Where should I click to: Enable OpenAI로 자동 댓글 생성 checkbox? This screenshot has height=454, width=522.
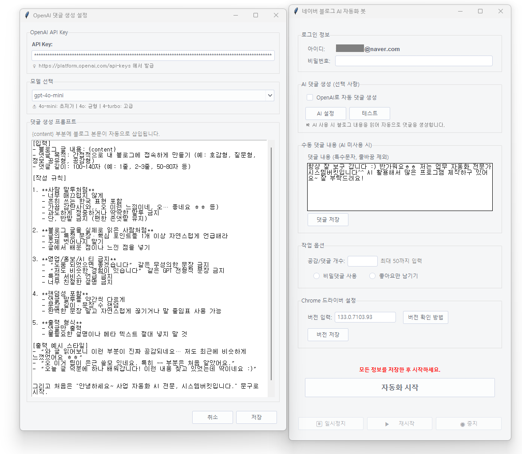[310, 97]
